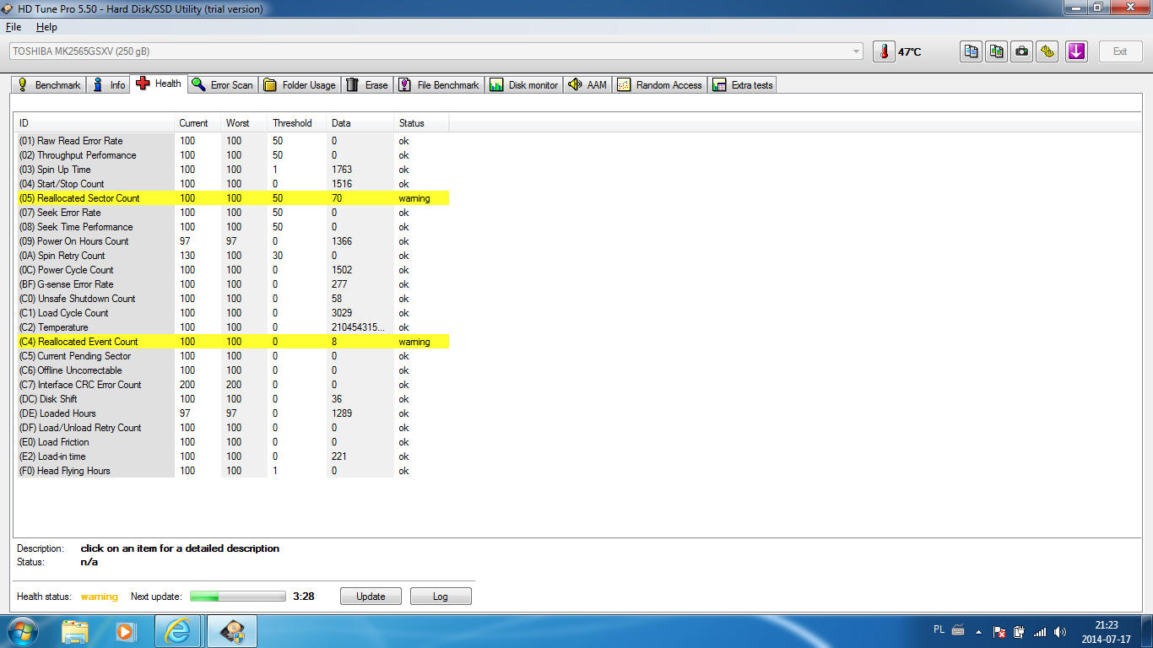Switch to the Info tab

tap(108, 85)
